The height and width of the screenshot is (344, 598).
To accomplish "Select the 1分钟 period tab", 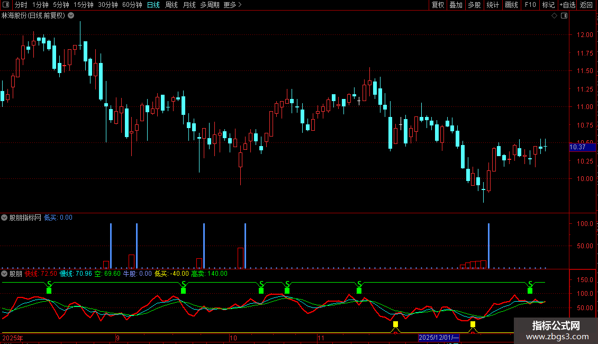I will click(40, 5).
